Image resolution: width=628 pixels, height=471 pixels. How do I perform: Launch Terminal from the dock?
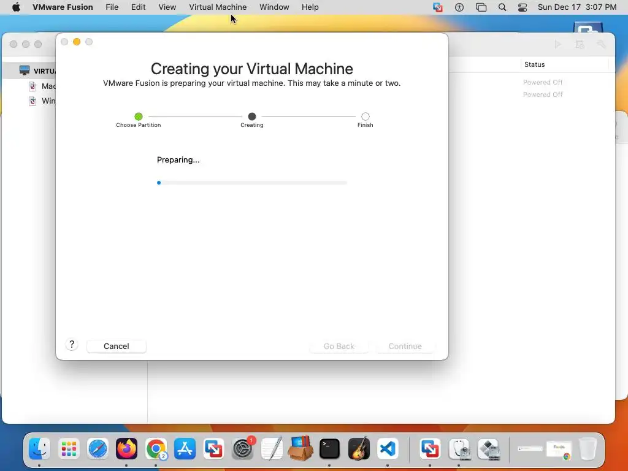(x=329, y=448)
